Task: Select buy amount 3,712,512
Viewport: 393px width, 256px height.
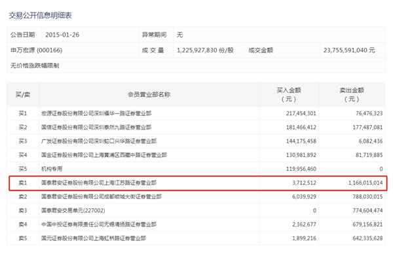Action: click(304, 183)
